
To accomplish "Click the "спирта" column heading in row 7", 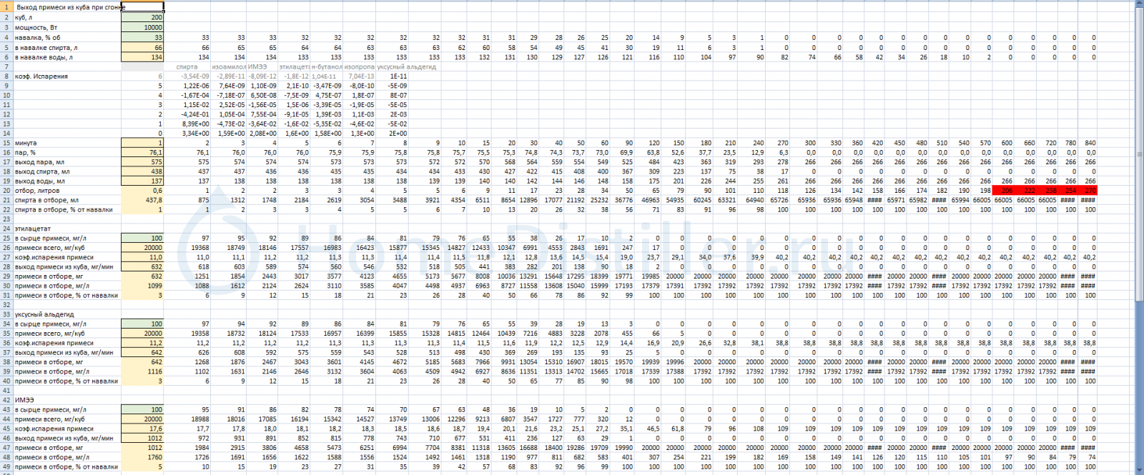I will (187, 67).
